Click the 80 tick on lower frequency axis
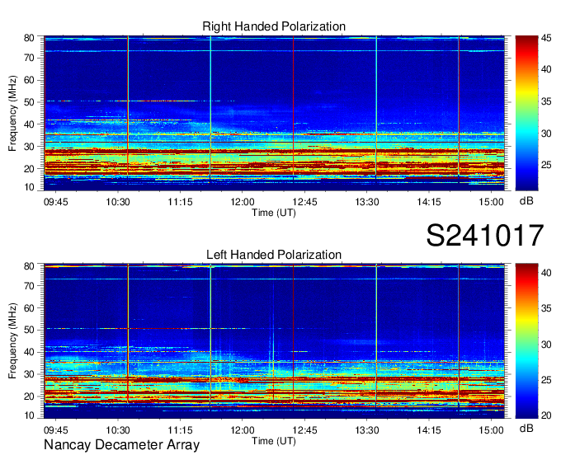Image resolution: width=561 pixels, height=455 pixels. 29,266
